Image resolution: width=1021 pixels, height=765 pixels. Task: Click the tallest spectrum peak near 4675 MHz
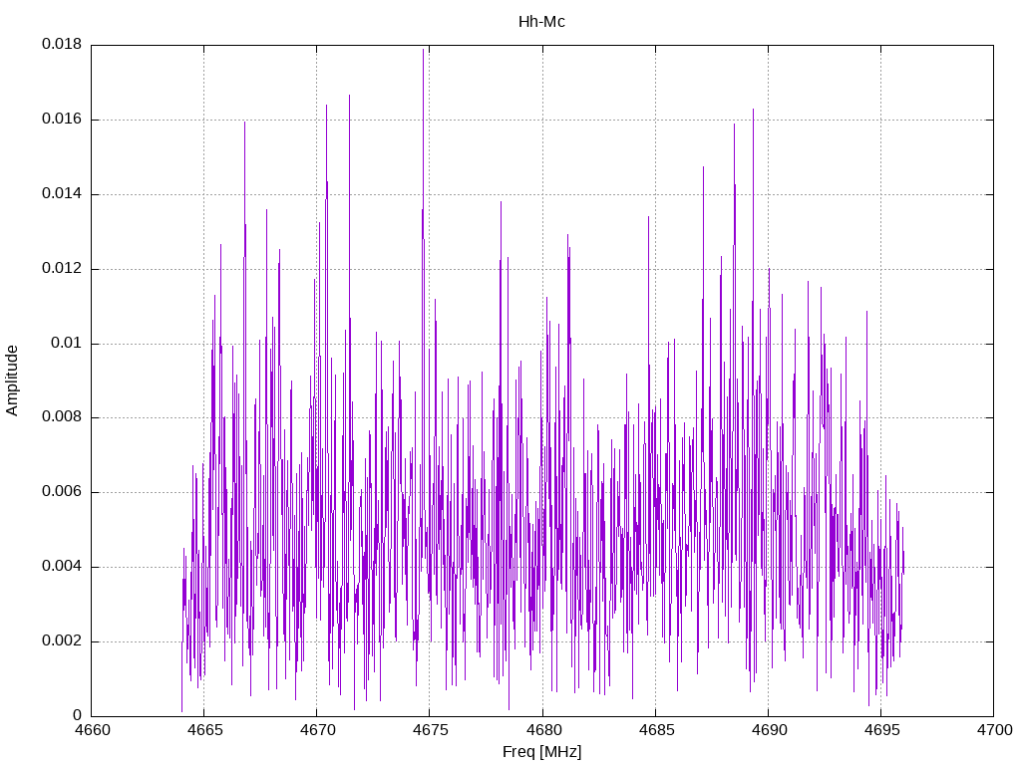(423, 51)
